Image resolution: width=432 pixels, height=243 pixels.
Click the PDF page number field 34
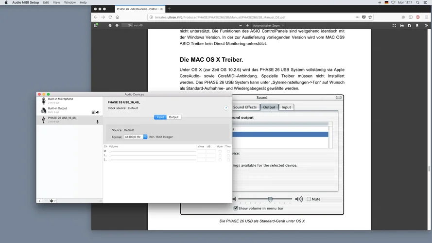point(127,25)
